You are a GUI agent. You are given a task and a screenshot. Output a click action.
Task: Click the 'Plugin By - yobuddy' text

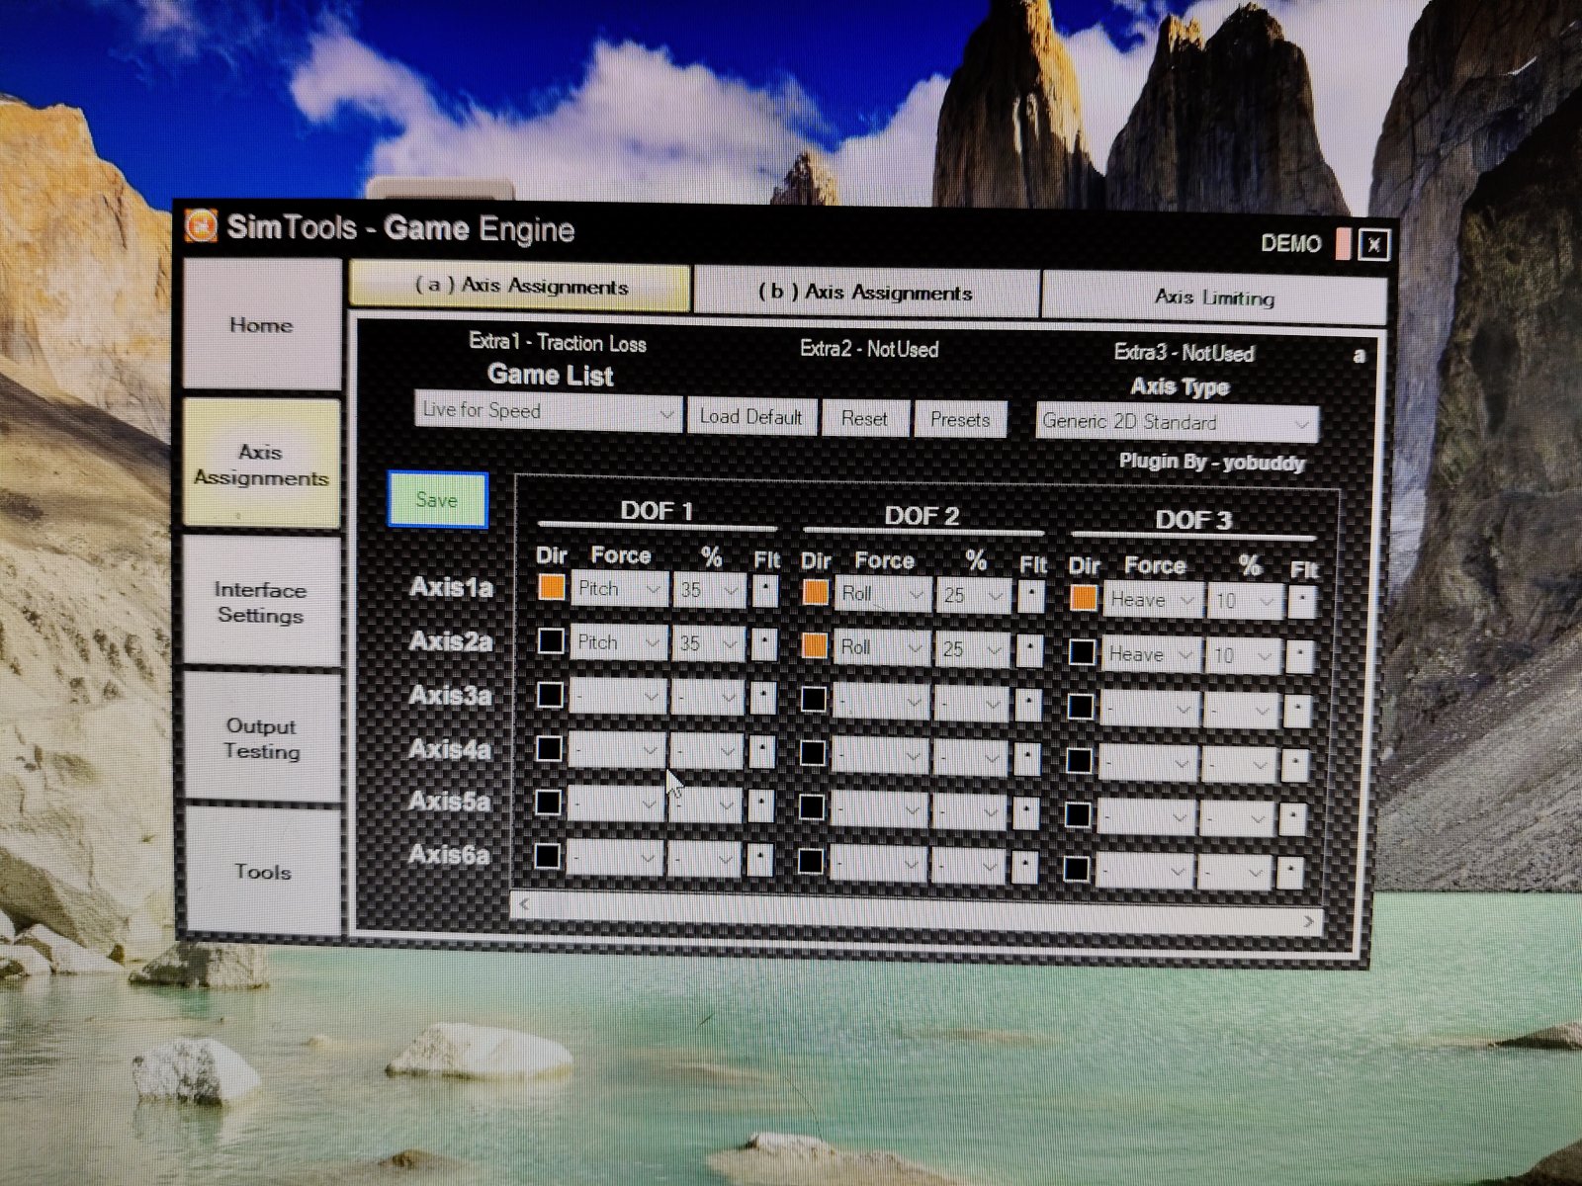pyautogui.click(x=1212, y=462)
